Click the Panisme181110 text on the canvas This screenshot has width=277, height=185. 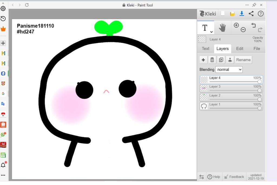pyautogui.click(x=35, y=26)
